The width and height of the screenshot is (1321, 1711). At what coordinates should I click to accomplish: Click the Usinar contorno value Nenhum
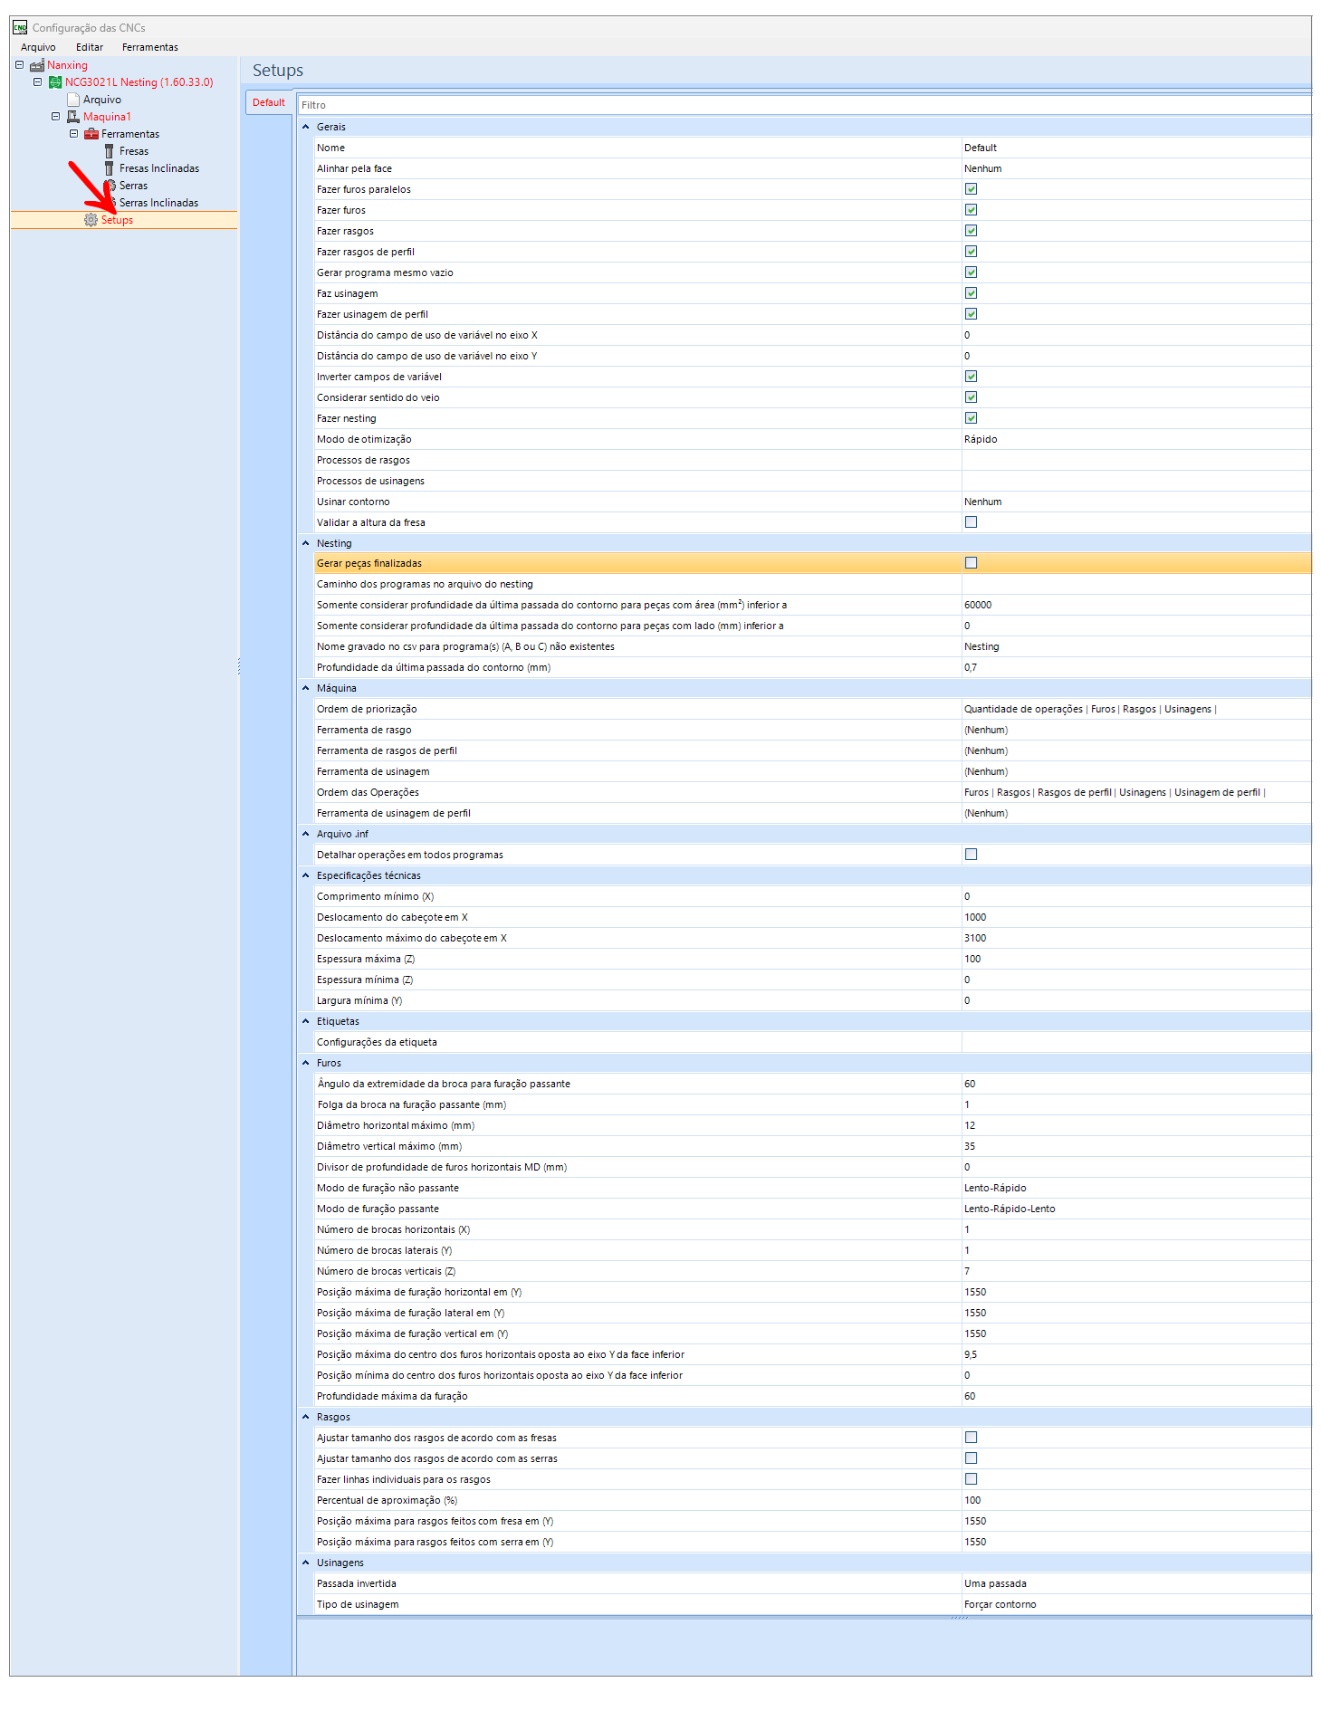click(982, 502)
